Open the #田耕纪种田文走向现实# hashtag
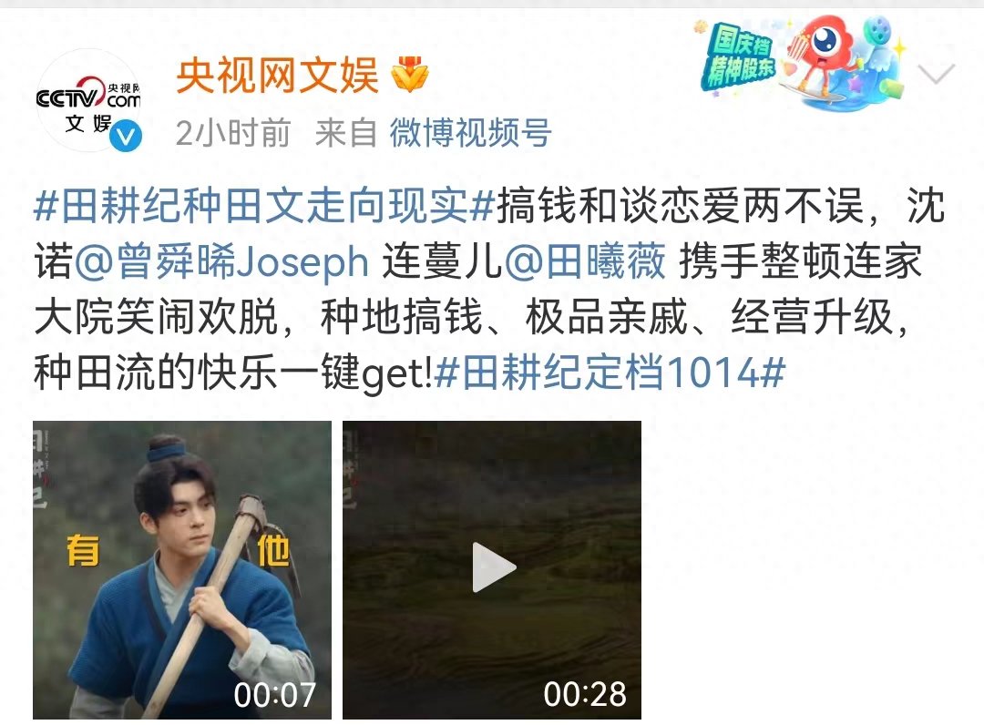This screenshot has height=725, width=984. pos(264,206)
